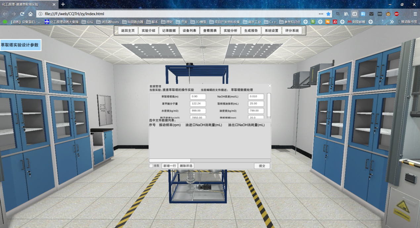
Task: Expand the 理财 bookmark folder
Action: 167,22
